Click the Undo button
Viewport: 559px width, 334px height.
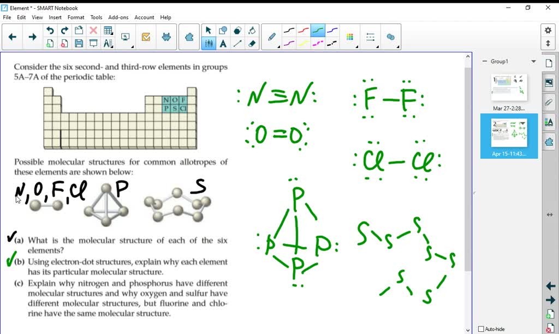point(50,30)
